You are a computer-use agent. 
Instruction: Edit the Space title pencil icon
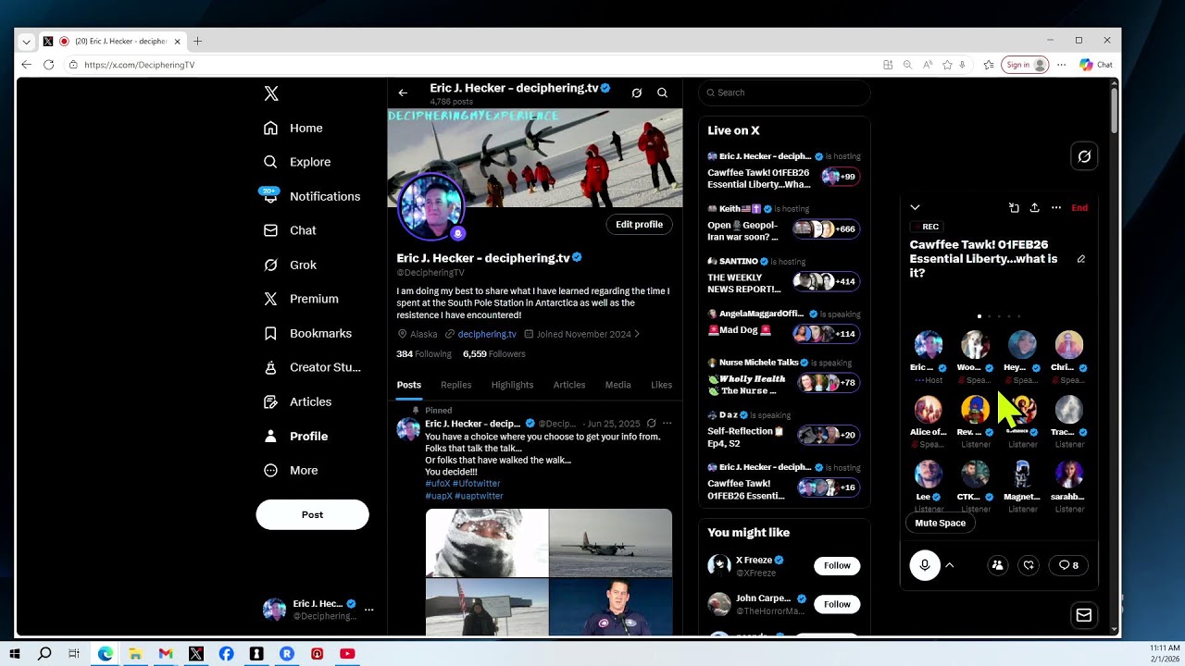click(1081, 259)
